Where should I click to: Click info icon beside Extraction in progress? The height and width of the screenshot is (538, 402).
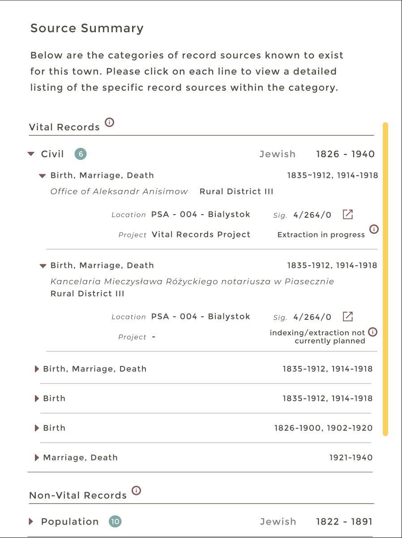click(374, 229)
